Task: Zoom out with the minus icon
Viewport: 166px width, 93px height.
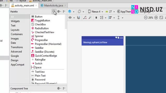Action: [146, 18]
